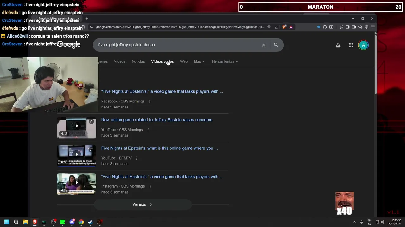The width and height of the screenshot is (405, 227).
Task: Open the media control music note icon
Action: [x=341, y=27]
